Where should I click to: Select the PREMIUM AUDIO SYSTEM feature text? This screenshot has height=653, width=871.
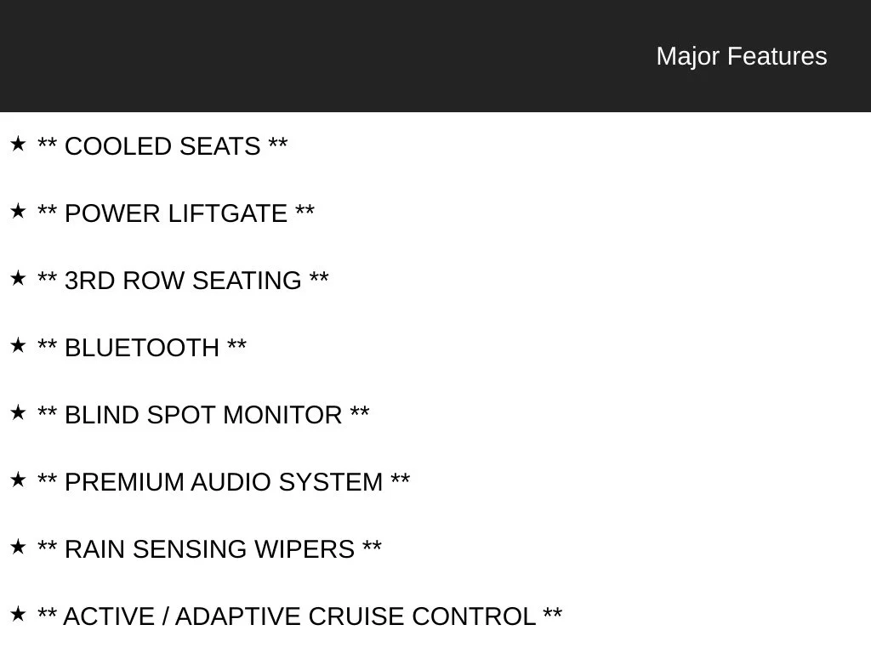(x=224, y=483)
